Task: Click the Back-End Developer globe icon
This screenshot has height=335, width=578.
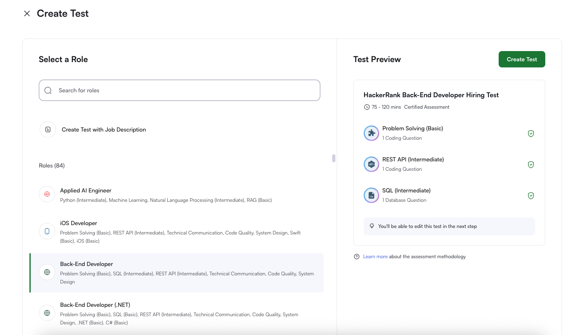Action: pos(47,272)
